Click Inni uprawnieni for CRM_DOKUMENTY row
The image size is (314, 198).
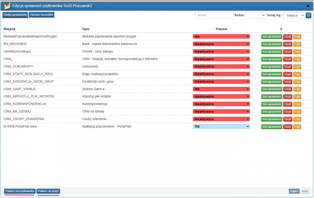pyautogui.click(x=272, y=67)
